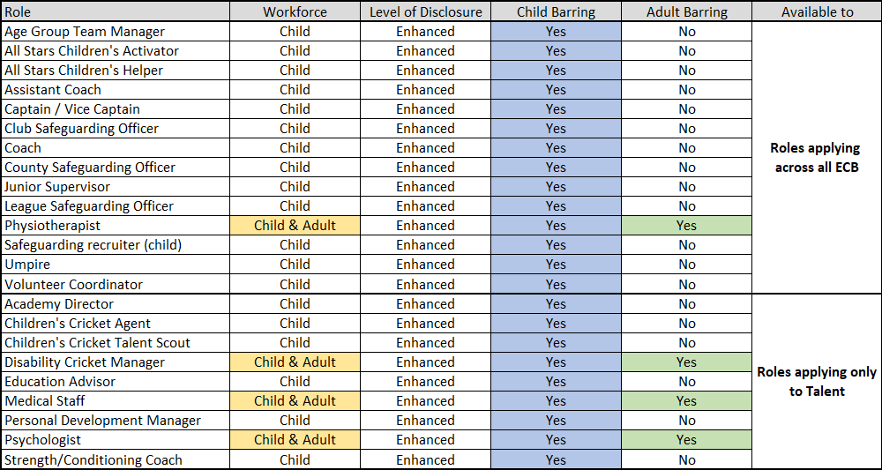The width and height of the screenshot is (882, 470).
Task: Select the Strength/Conditioning Coach cell
Action: pyautogui.click(x=115, y=459)
